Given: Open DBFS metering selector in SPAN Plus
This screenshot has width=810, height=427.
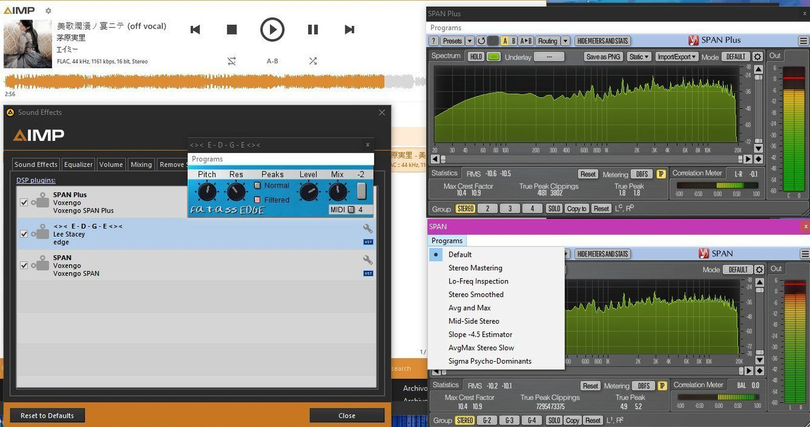Looking at the screenshot, I should coord(642,174).
